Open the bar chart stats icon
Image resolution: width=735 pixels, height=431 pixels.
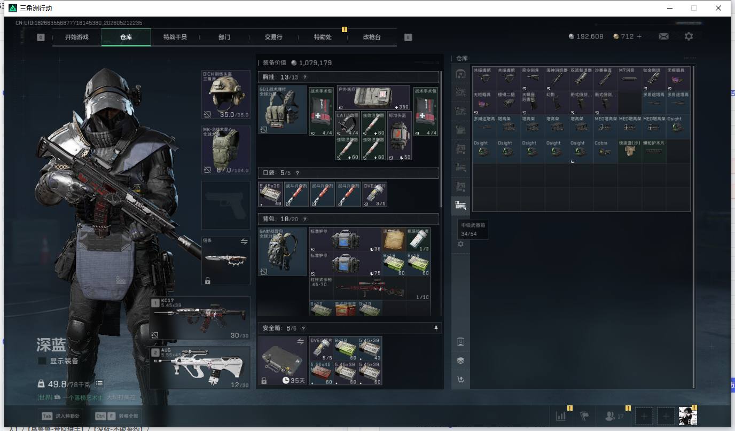coord(561,416)
